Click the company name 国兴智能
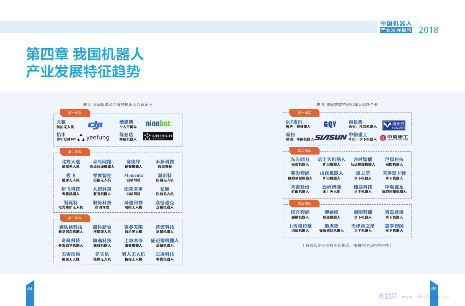Viewport: 465px width, 306px height. [x=300, y=212]
